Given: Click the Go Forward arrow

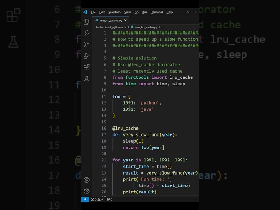Looking at the screenshot, I should point(195,12).
